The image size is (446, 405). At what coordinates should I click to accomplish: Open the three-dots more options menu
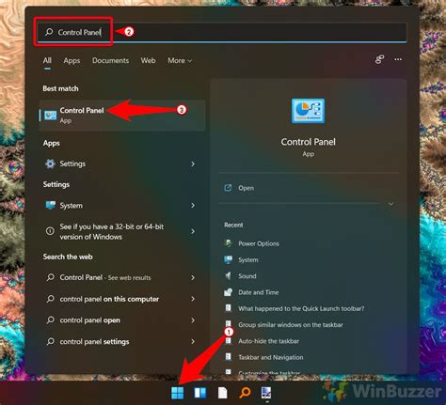(398, 59)
